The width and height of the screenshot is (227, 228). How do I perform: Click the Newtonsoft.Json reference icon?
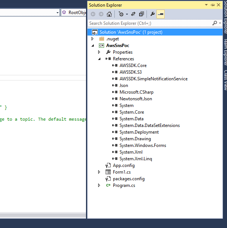point(115,99)
